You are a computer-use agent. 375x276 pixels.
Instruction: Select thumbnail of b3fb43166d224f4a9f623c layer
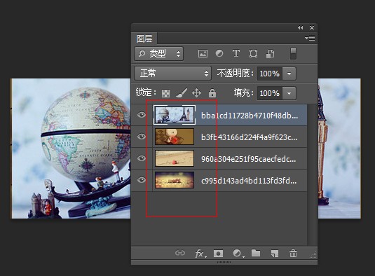tap(175, 137)
